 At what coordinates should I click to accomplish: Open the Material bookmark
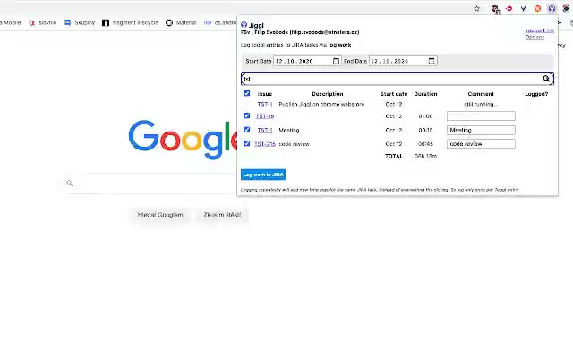point(181,22)
